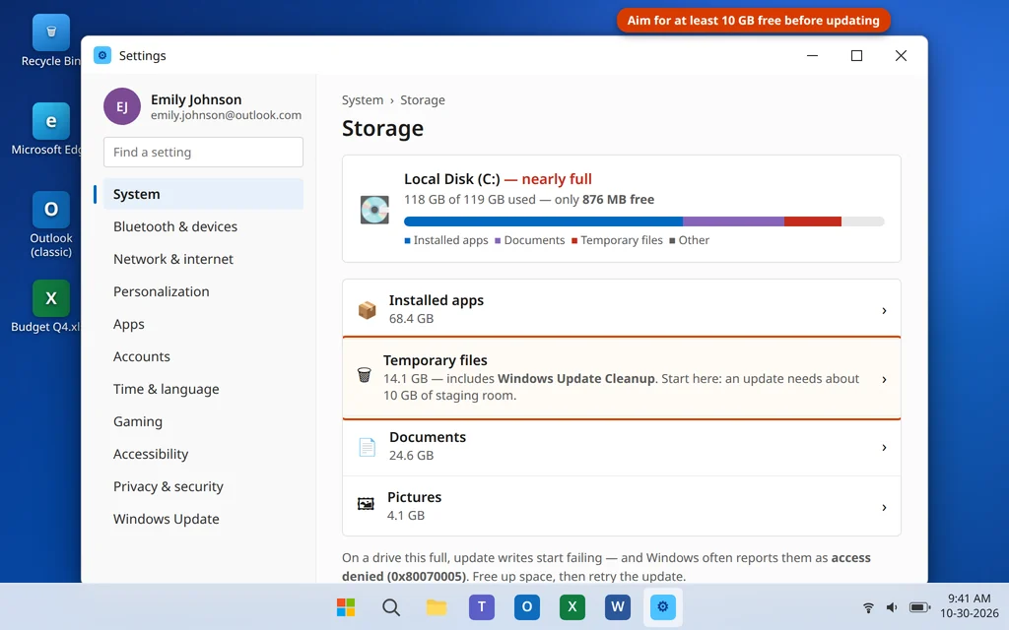Click the Other legend swatch
This screenshot has width=1009, height=630.
coord(672,241)
